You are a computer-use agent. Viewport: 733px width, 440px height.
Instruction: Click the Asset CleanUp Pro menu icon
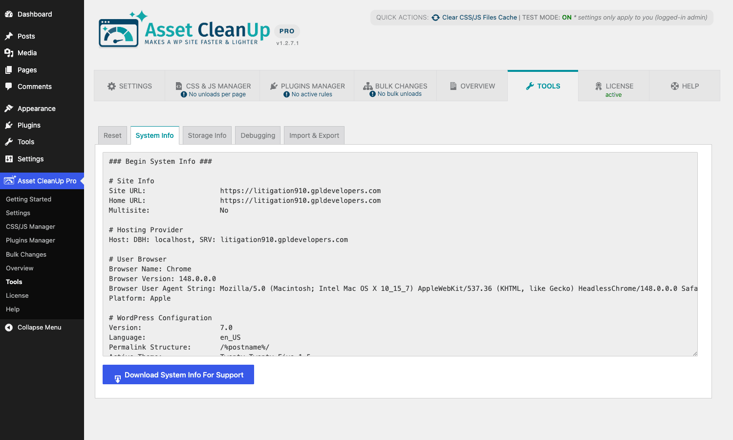[x=10, y=180]
